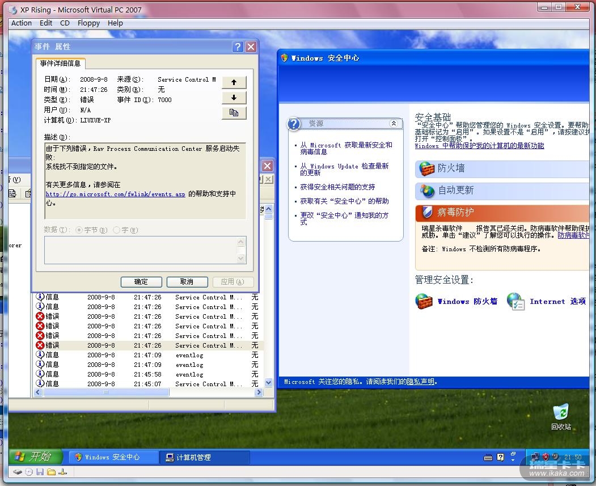596x486 pixels.
Task: Click the previous event up-arrow button
Action: (234, 83)
